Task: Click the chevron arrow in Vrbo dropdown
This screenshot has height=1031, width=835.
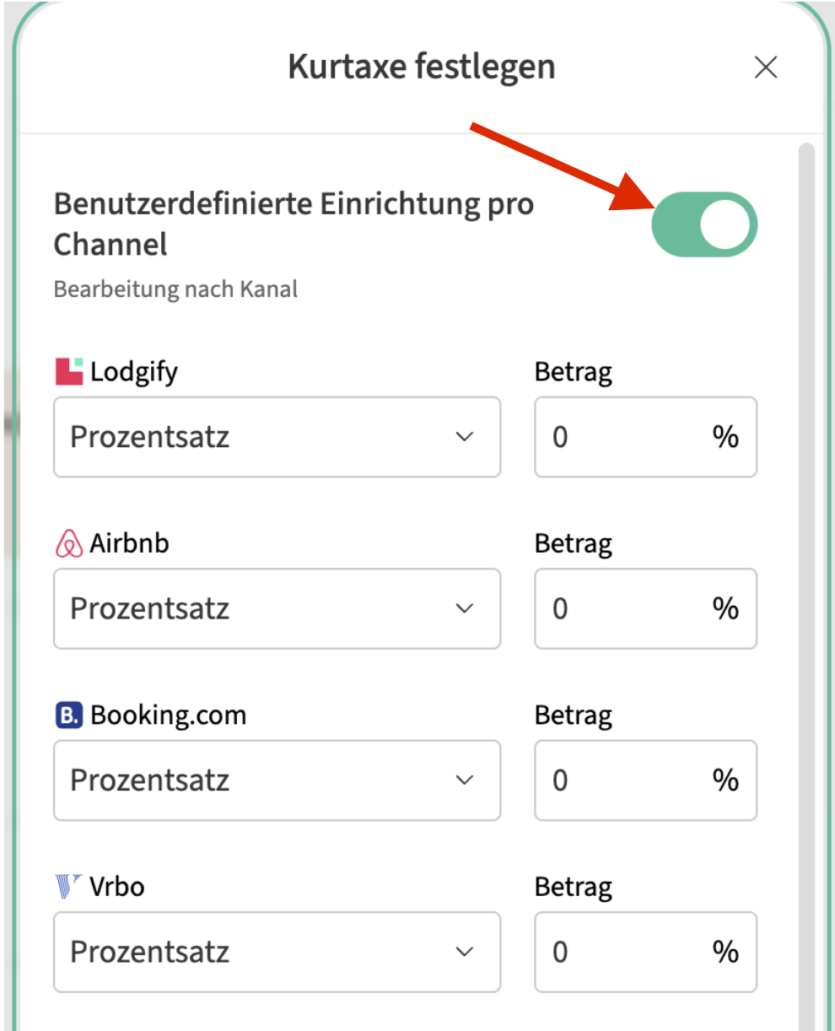Action: tap(464, 952)
